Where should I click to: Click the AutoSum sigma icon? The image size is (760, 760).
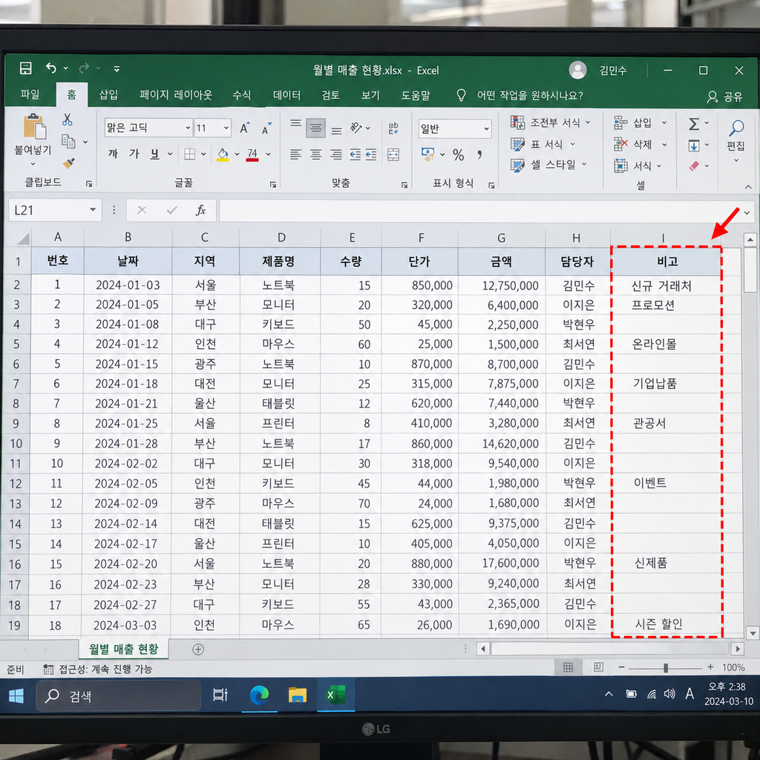694,124
